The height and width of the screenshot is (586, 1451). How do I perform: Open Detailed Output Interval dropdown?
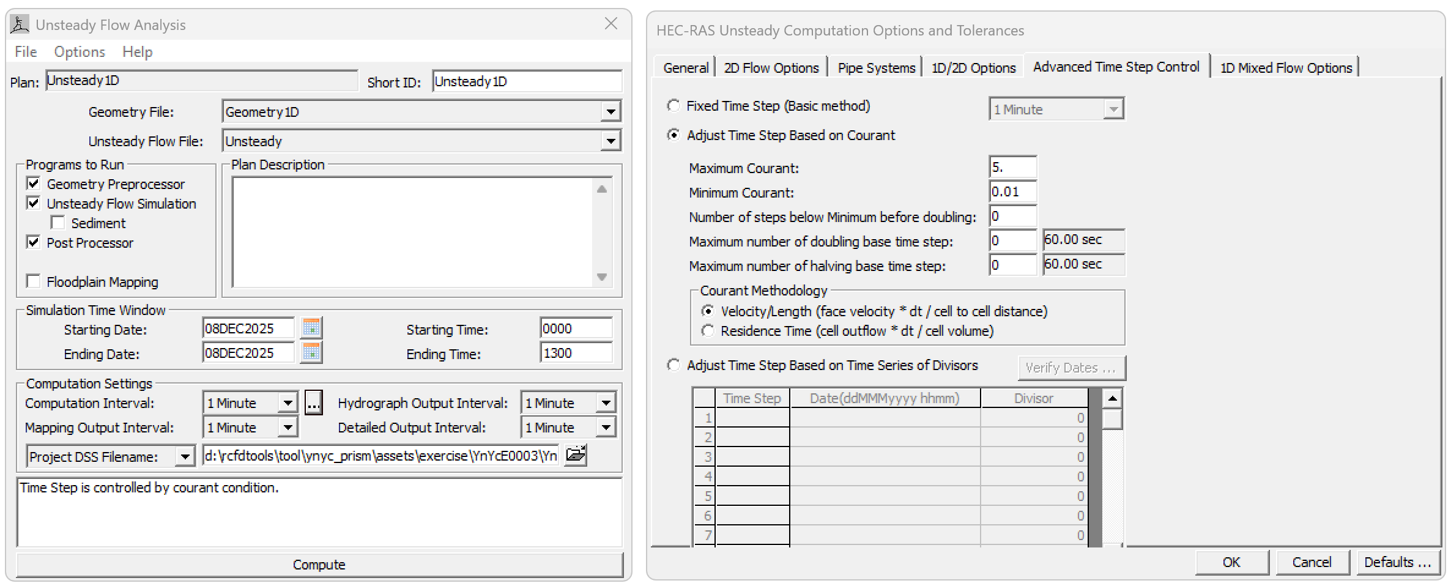[x=606, y=428]
